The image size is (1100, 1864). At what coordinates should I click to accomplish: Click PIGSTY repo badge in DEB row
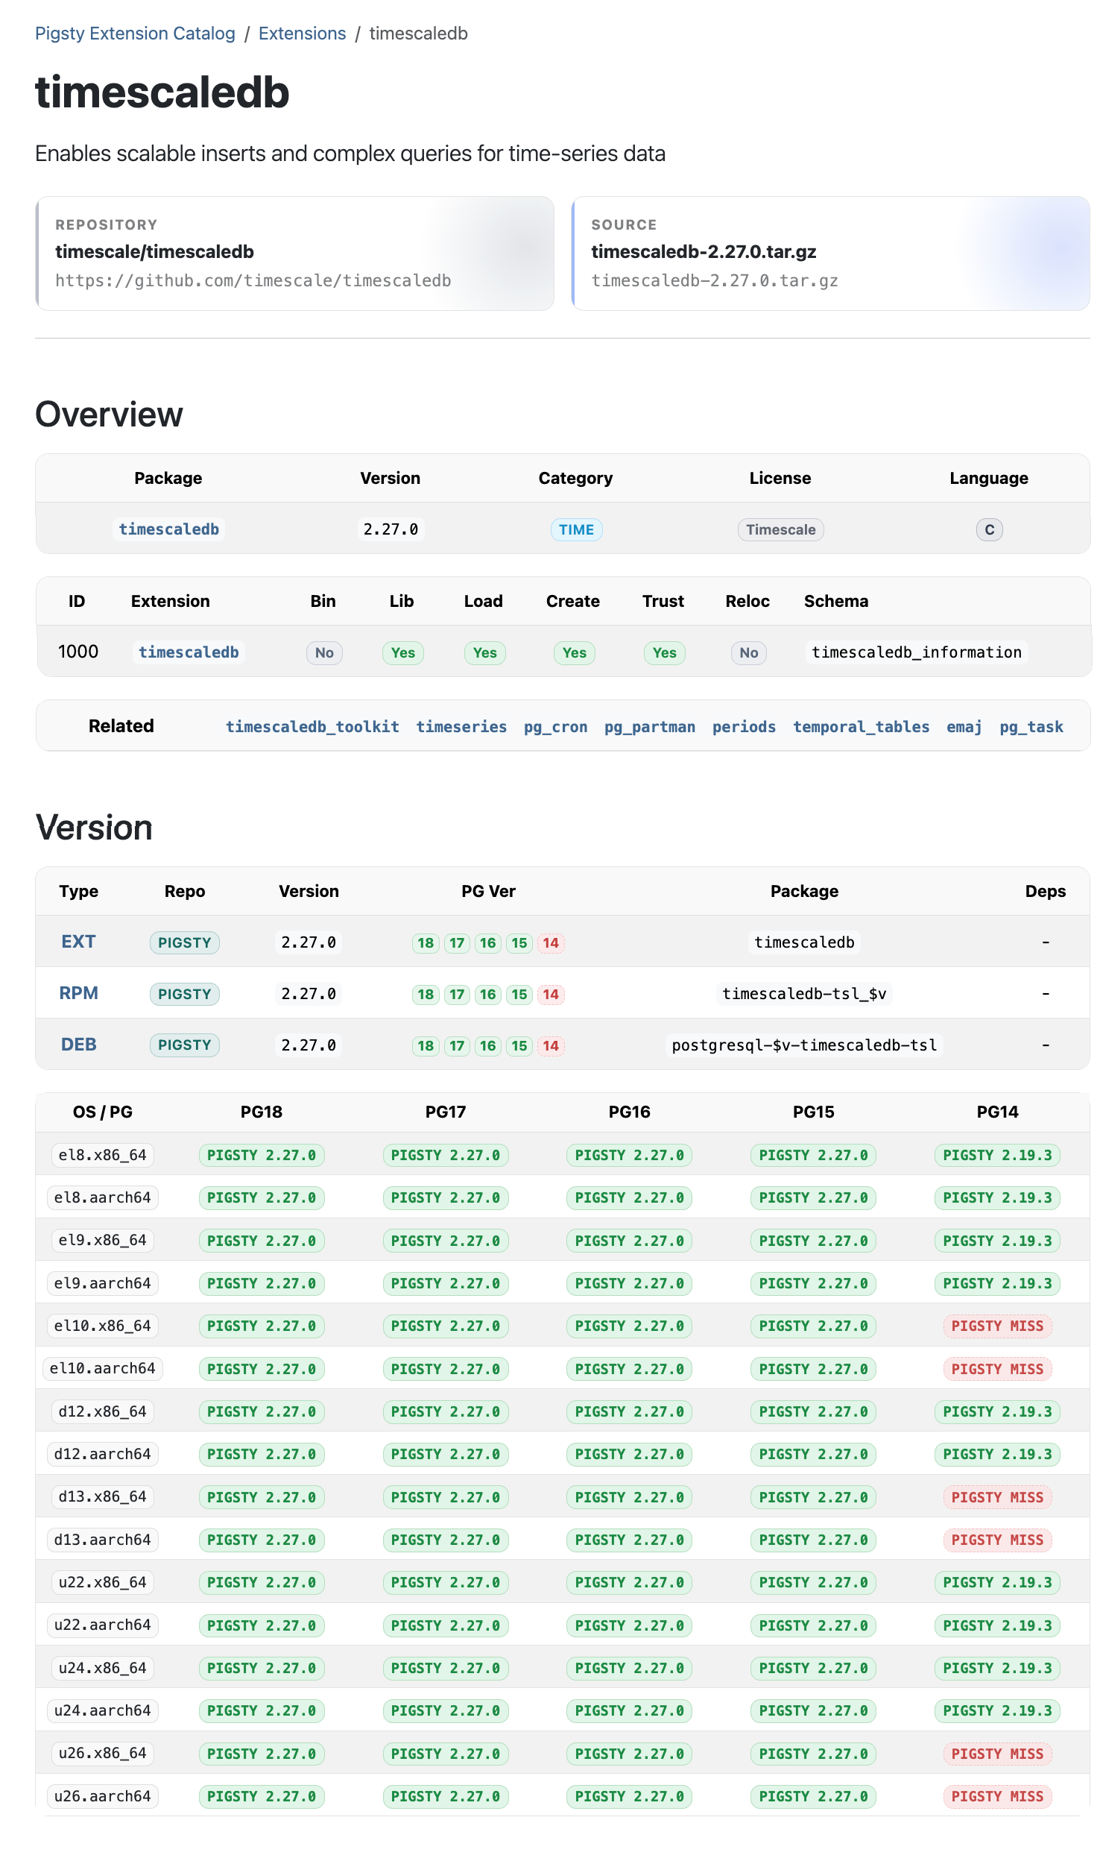coord(185,1045)
